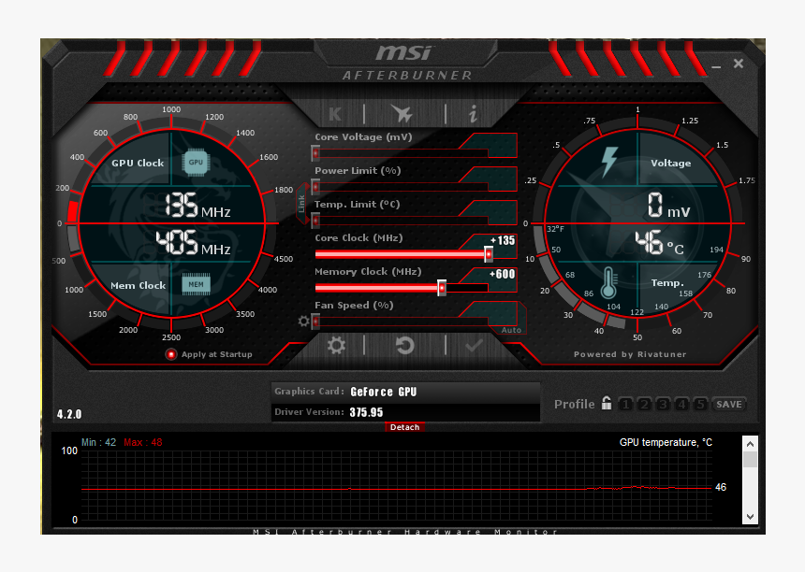Toggle the profile lock icon
The image size is (805, 572).
click(607, 404)
